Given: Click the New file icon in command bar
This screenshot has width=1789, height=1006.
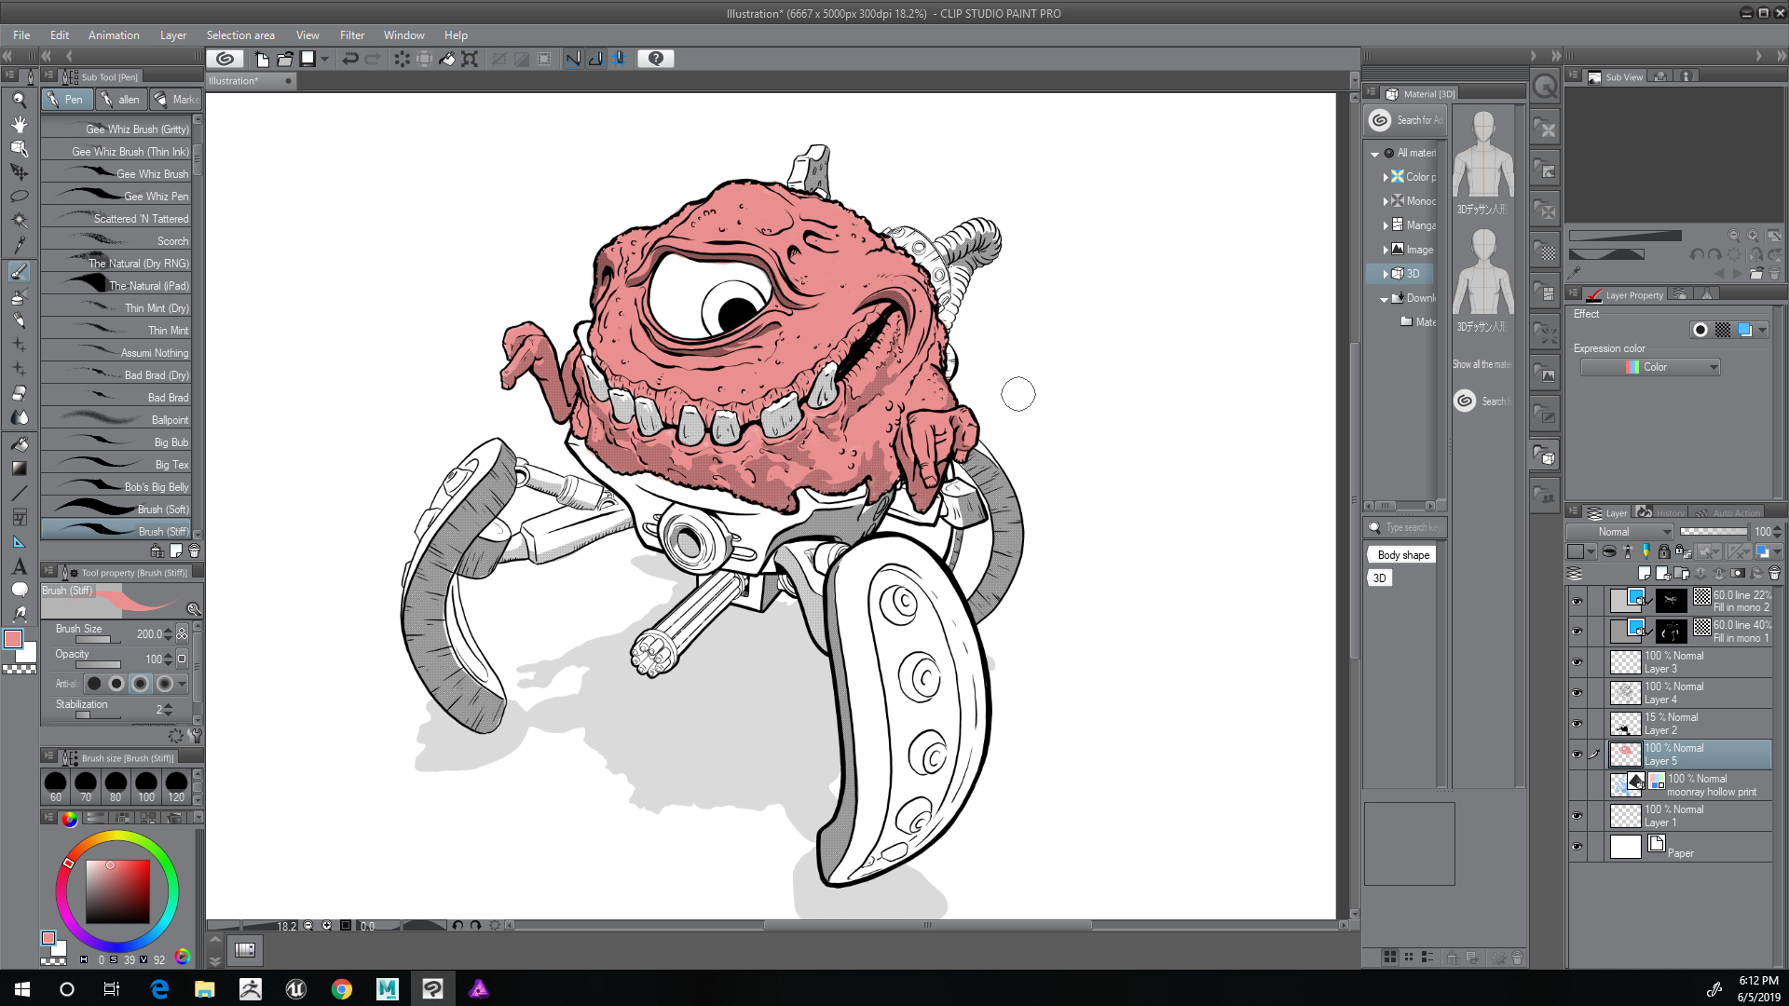Looking at the screenshot, I should pos(262,59).
